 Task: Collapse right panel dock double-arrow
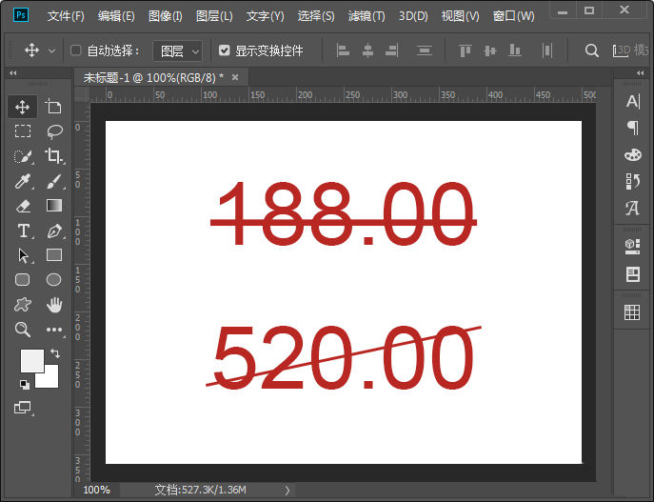point(641,73)
